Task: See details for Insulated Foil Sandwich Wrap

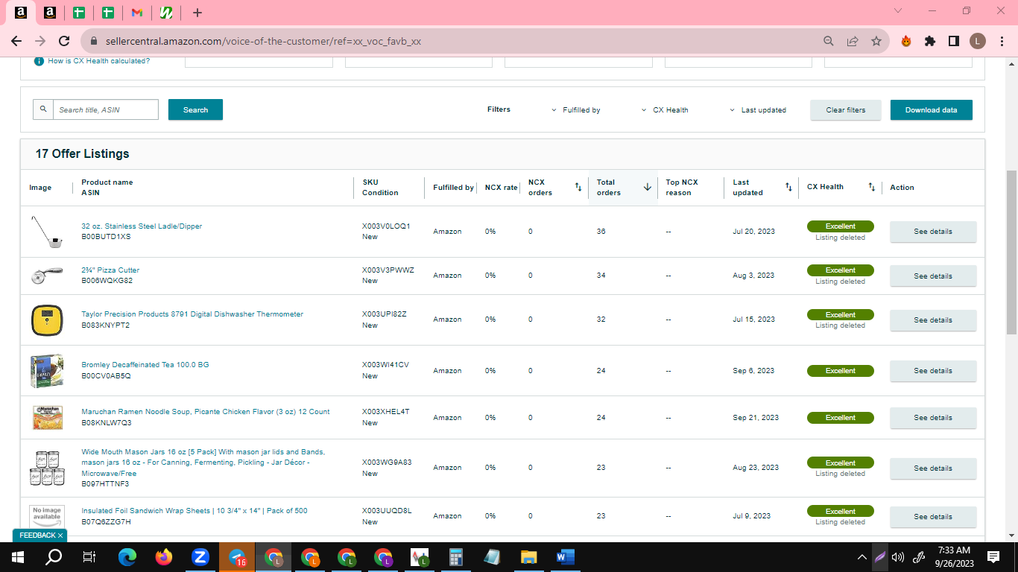Action: tap(933, 517)
